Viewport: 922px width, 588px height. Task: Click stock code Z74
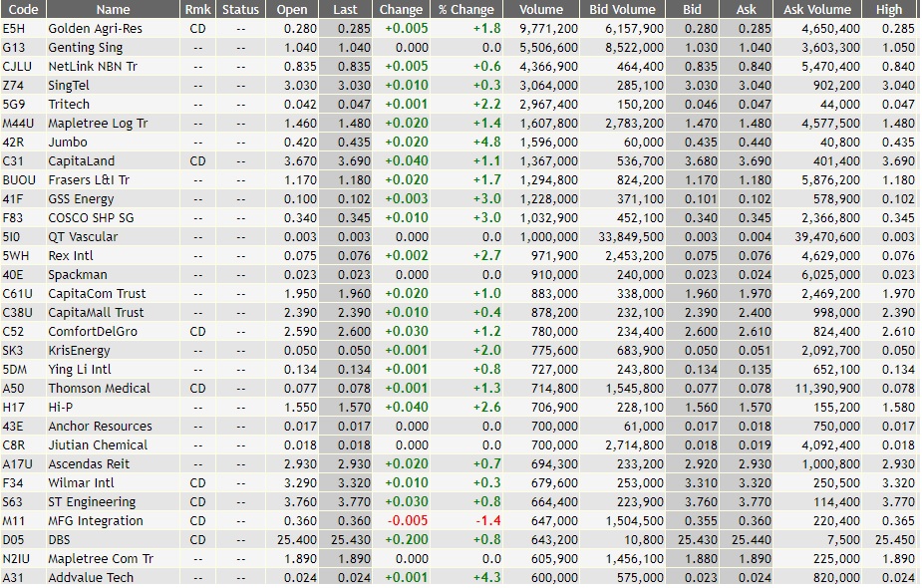[x=13, y=86]
